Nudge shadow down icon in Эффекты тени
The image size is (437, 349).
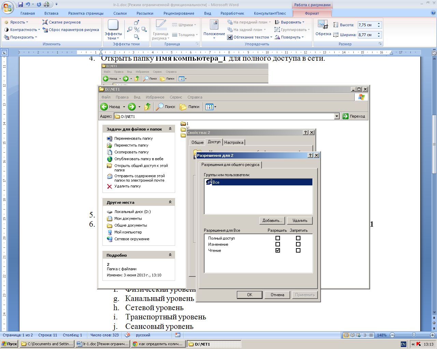click(x=137, y=37)
